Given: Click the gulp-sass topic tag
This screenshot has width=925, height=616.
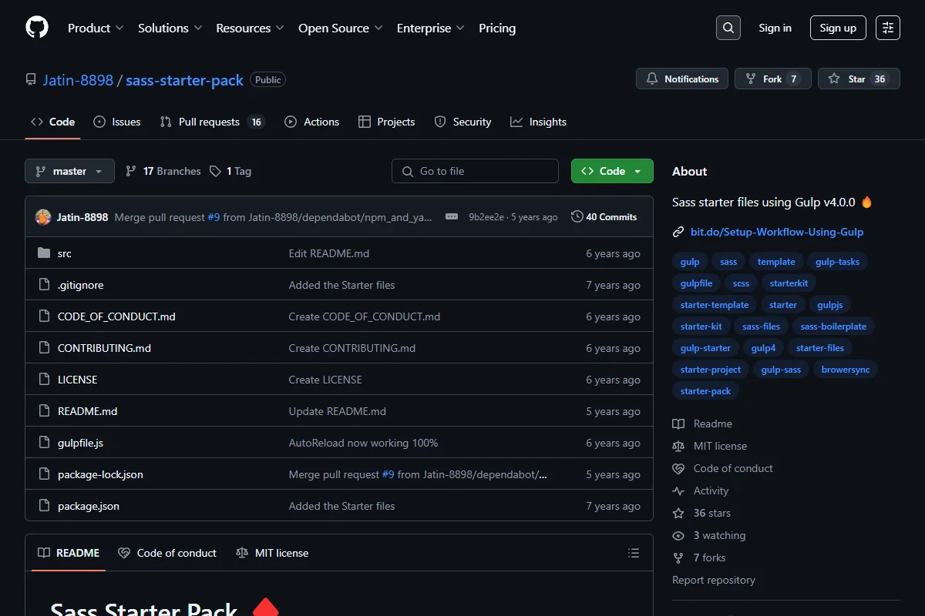Looking at the screenshot, I should 781,370.
